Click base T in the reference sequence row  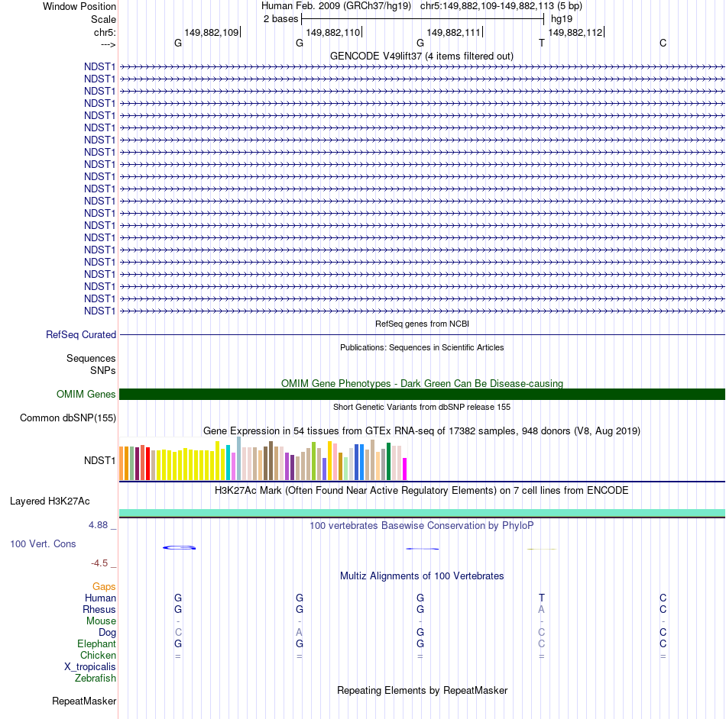pyautogui.click(x=542, y=43)
